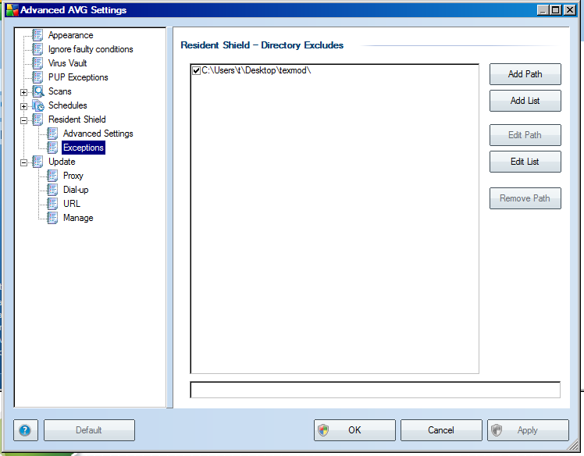The image size is (584, 456).
Task: Minimize the Advanced AVG Settings window
Action: click(543, 10)
